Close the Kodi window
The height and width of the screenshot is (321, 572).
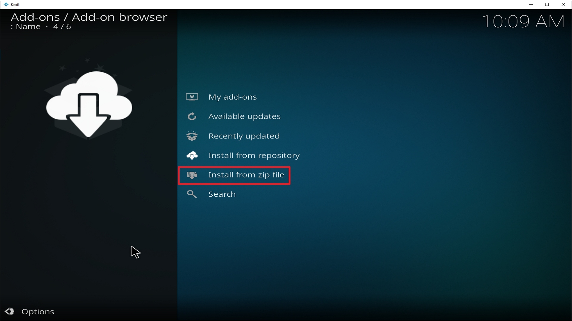(563, 4)
